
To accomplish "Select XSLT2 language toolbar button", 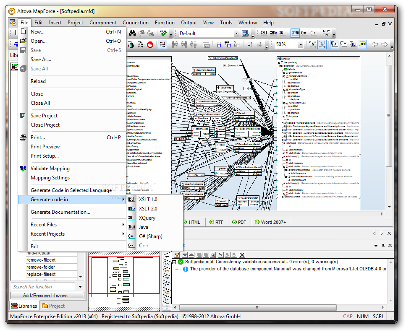I will [273, 33].
